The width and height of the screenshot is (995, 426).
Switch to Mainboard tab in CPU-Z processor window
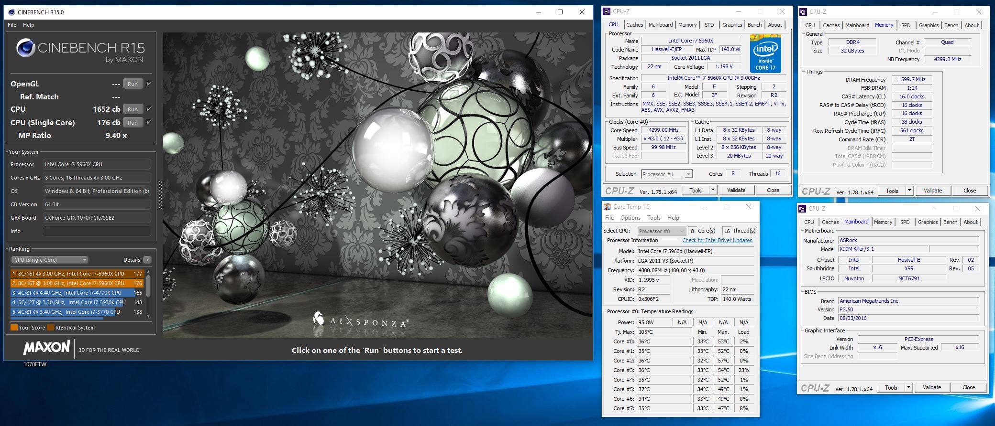(661, 25)
